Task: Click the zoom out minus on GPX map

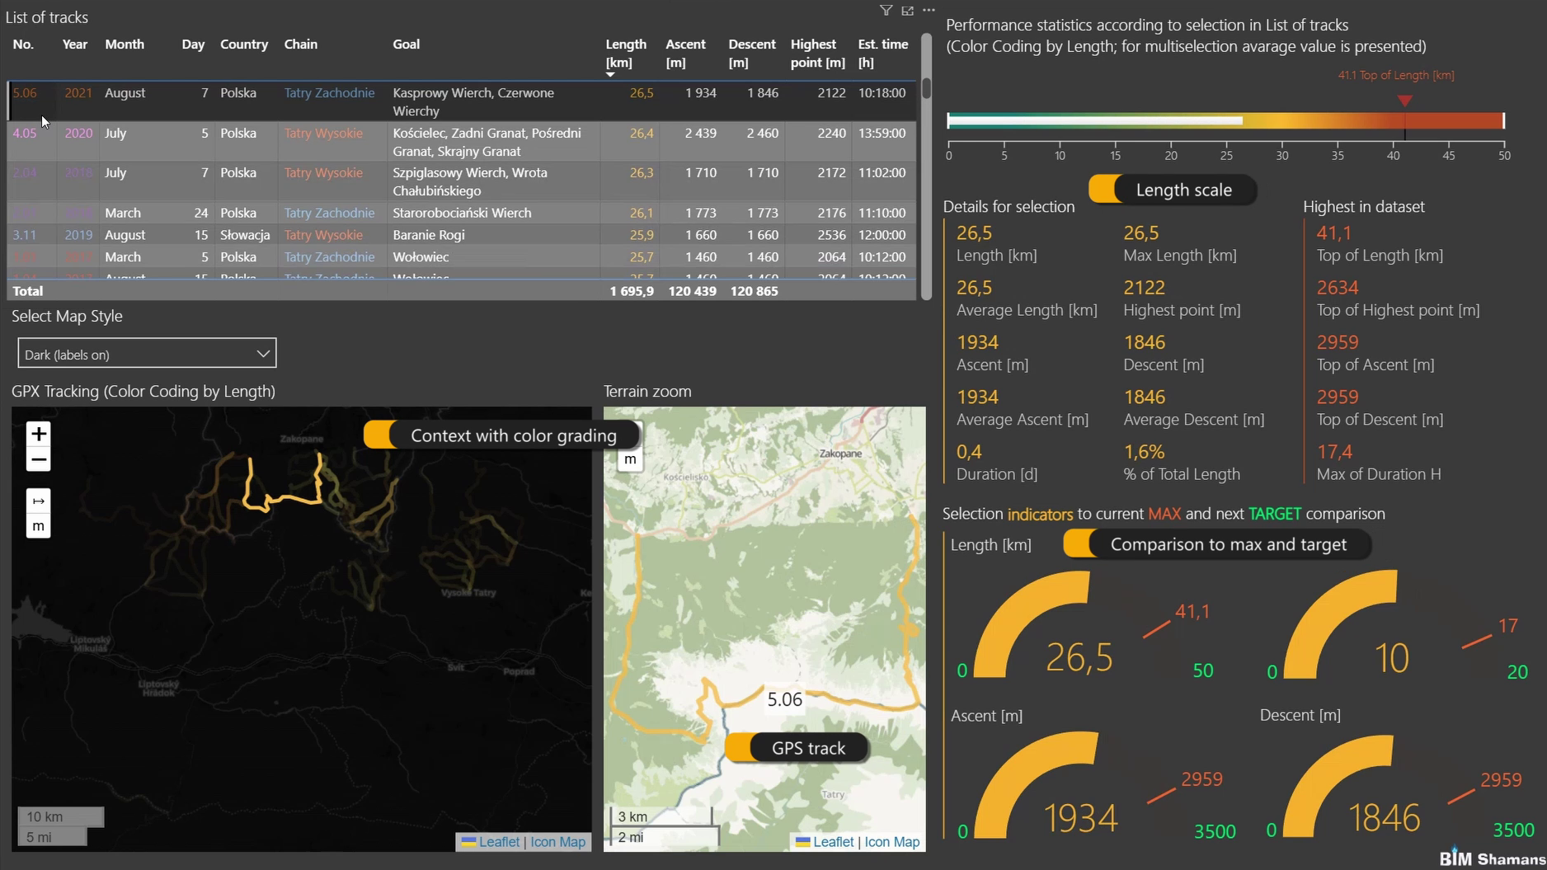Action: pyautogui.click(x=37, y=459)
